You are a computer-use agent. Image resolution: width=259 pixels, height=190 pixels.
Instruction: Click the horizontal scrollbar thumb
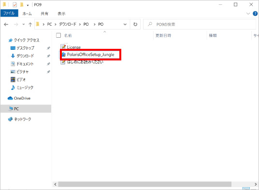(144, 184)
